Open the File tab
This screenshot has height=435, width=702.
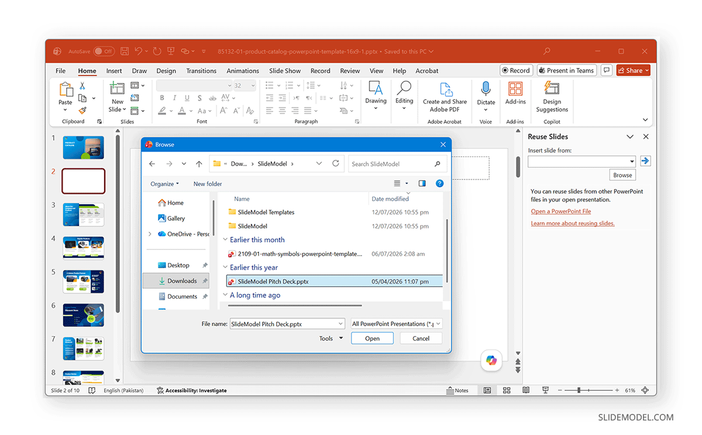60,71
